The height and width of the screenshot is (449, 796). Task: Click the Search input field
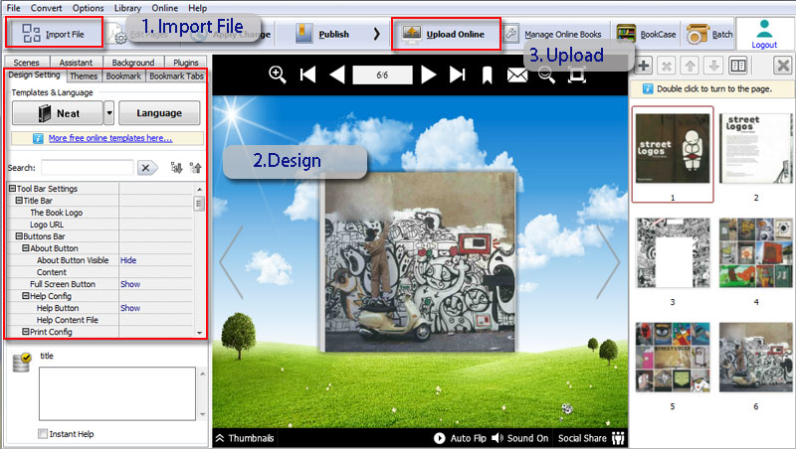[x=88, y=168]
